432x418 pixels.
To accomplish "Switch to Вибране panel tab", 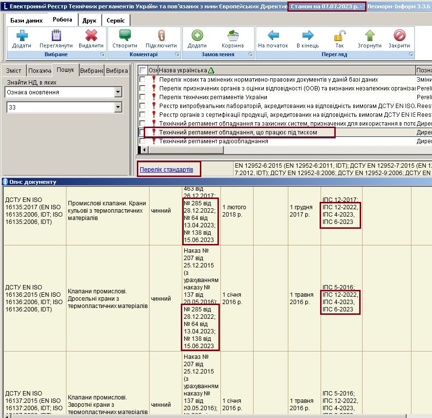I will (x=91, y=71).
